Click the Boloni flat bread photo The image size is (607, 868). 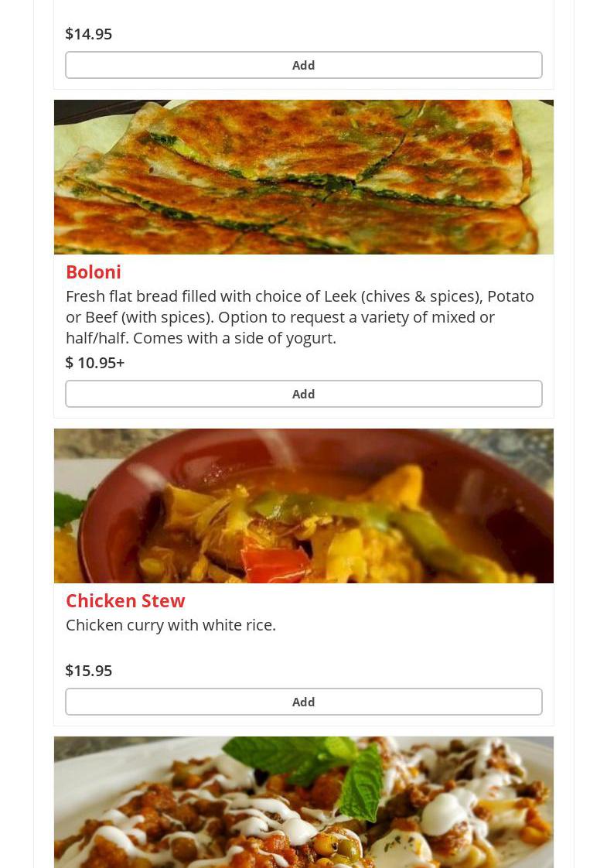pos(303,177)
